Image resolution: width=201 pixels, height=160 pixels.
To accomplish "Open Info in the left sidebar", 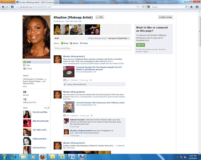I will 28,65.
